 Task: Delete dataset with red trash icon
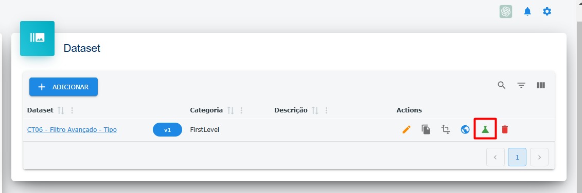pyautogui.click(x=505, y=130)
